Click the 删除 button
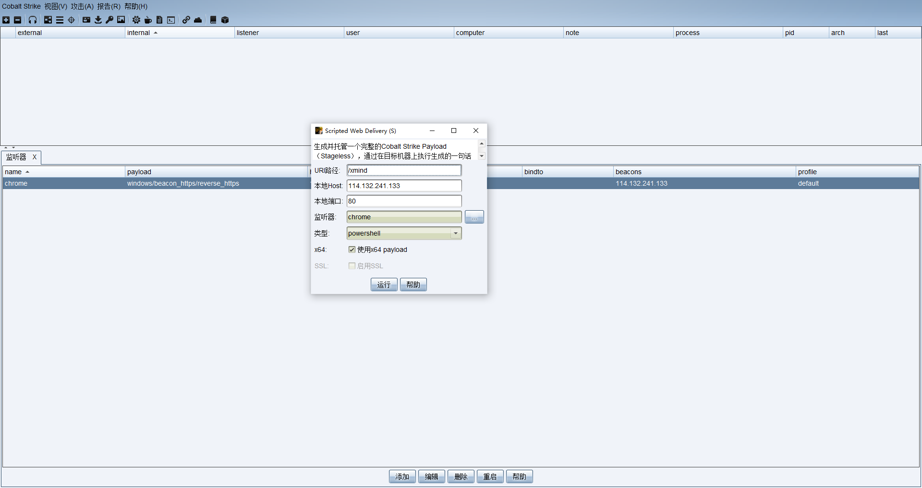The height and width of the screenshot is (488, 922). (461, 476)
